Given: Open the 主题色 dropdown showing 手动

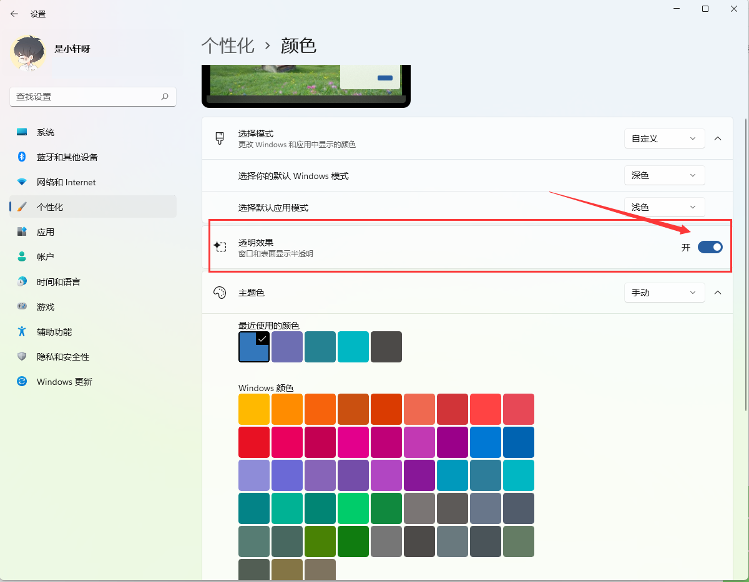Looking at the screenshot, I should click(x=664, y=292).
